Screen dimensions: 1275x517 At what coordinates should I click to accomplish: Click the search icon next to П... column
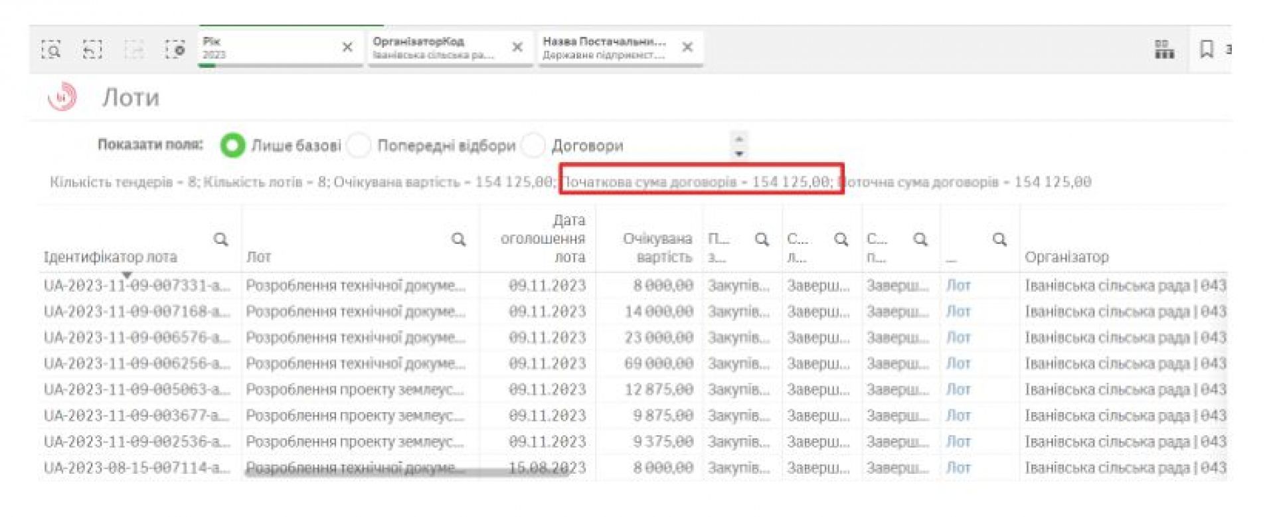(762, 239)
